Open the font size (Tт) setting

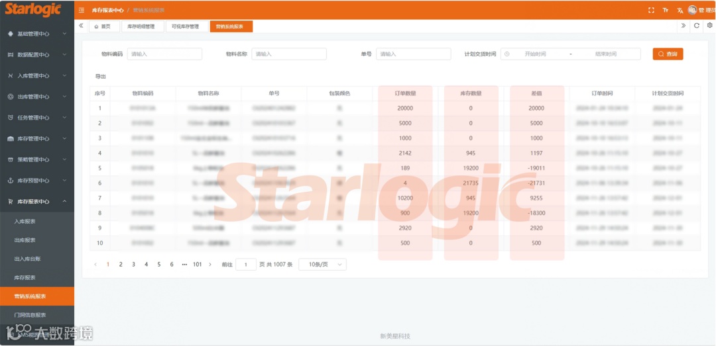(x=666, y=10)
